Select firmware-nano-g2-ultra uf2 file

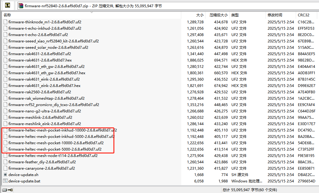coord(44,111)
